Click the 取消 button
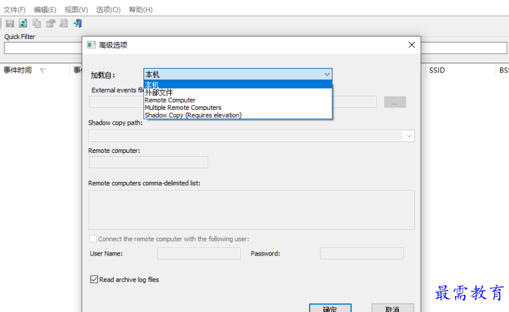Viewport: 509px width, 312px height. pos(392,308)
